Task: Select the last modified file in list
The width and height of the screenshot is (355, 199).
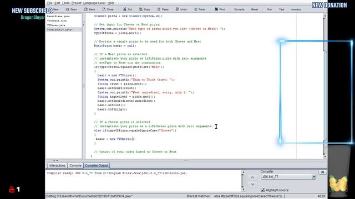Action: [x=63, y=29]
